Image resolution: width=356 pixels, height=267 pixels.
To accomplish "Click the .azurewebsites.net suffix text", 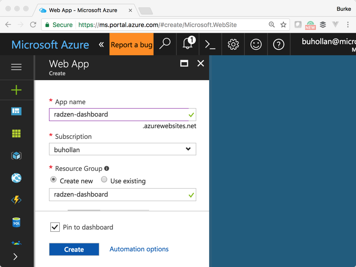I will (x=170, y=126).
